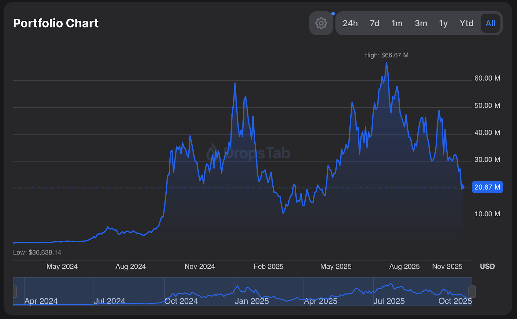
Task: Click Jul 2025 in the navigator strip
Action: click(389, 301)
